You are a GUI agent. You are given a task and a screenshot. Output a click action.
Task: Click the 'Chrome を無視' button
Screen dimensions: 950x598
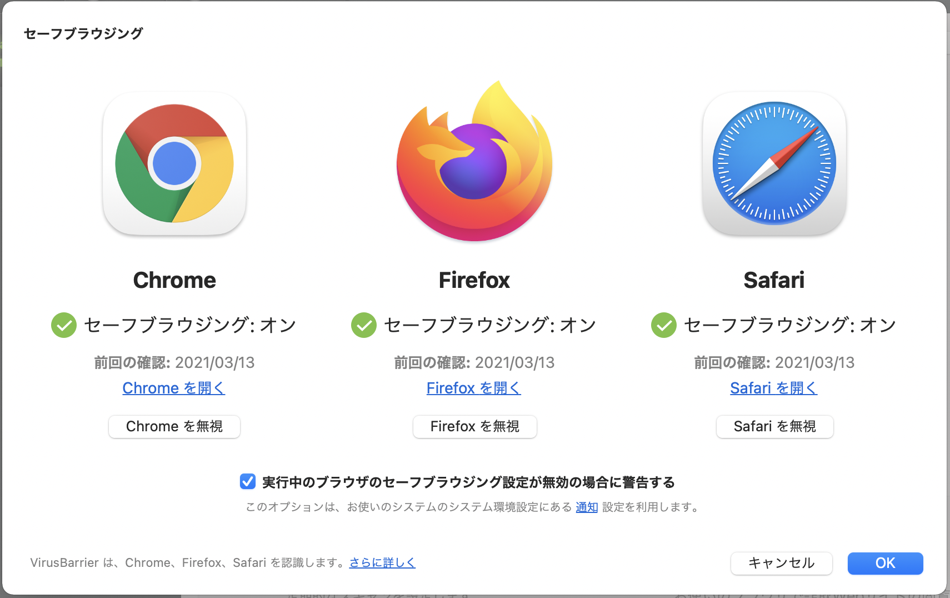(174, 426)
